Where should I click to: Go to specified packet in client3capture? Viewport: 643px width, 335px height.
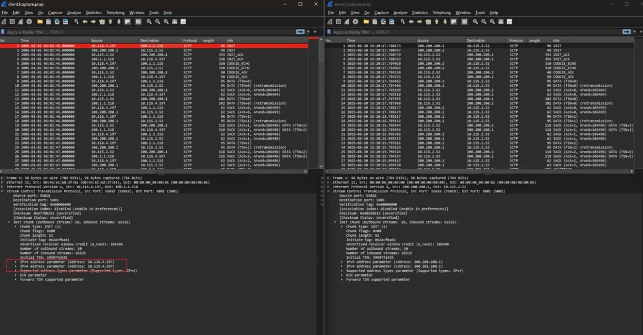point(102,22)
